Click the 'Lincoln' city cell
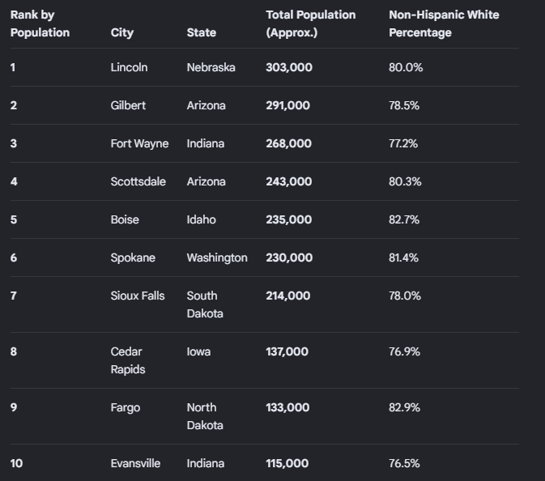545x481 pixels. tap(129, 67)
